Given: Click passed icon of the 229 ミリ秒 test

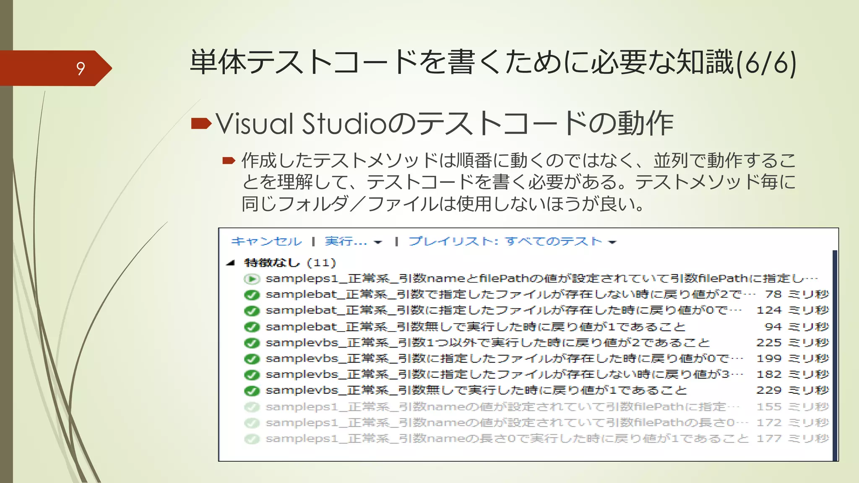Looking at the screenshot, I should 252,390.
